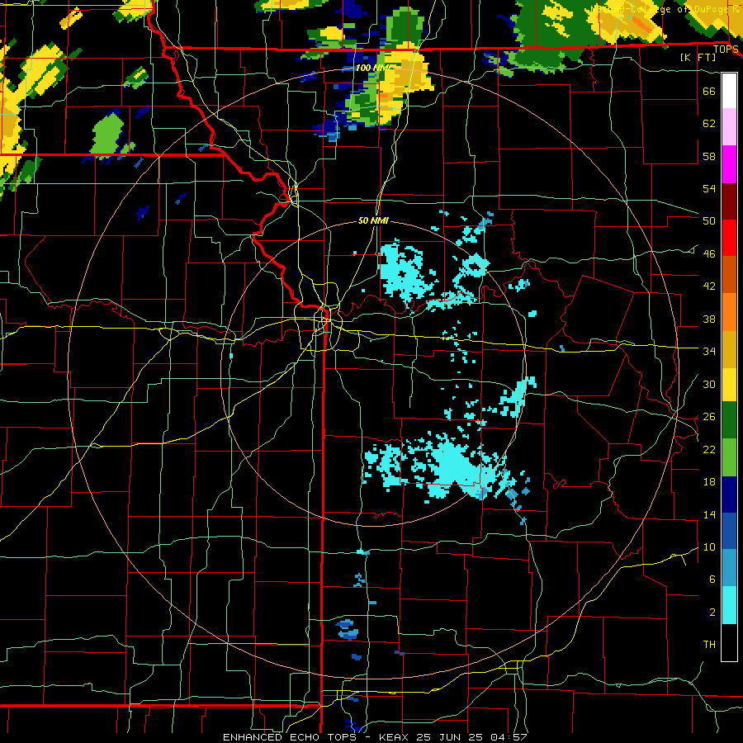Click the "100 NMI" range ring label
Viewport: 743px width, 743px height.
pos(374,69)
